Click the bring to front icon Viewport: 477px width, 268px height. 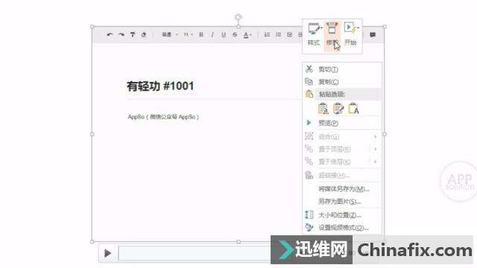tap(309, 149)
